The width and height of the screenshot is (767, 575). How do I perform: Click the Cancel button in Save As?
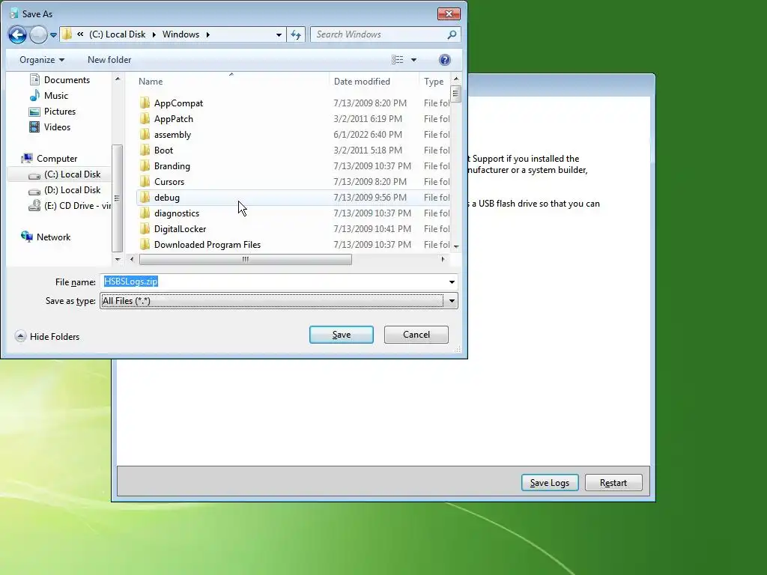point(416,335)
